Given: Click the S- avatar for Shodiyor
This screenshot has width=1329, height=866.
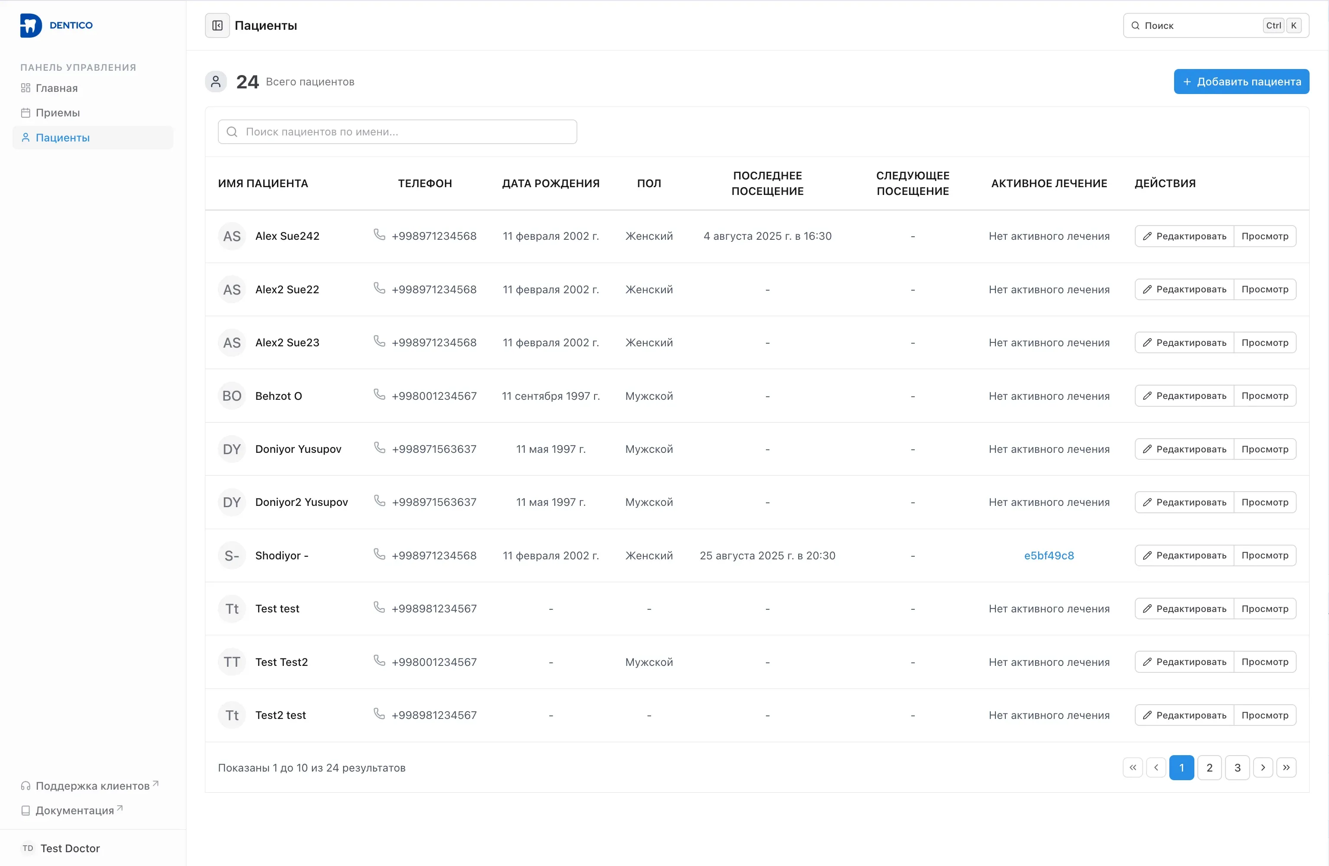Looking at the screenshot, I should pyautogui.click(x=232, y=555).
